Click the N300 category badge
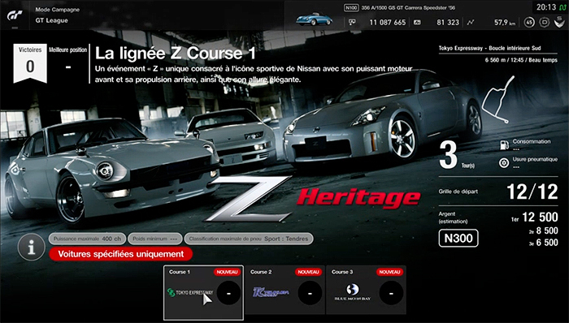569x323 pixels. tap(458, 238)
